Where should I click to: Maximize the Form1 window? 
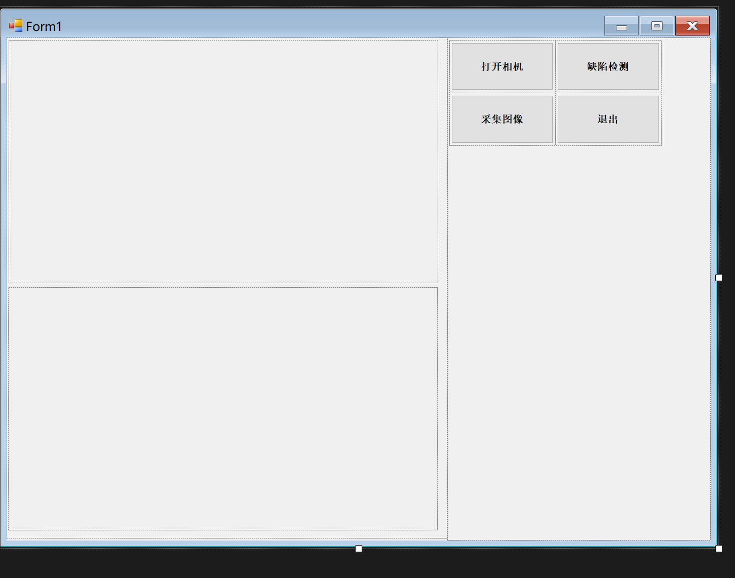coord(656,26)
